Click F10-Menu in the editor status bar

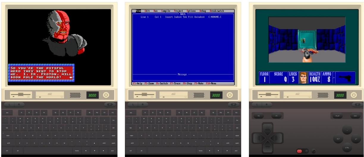tap(211, 84)
